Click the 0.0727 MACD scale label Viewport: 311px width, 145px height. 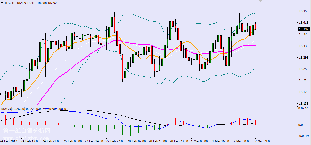pyautogui.click(x=303, y=109)
